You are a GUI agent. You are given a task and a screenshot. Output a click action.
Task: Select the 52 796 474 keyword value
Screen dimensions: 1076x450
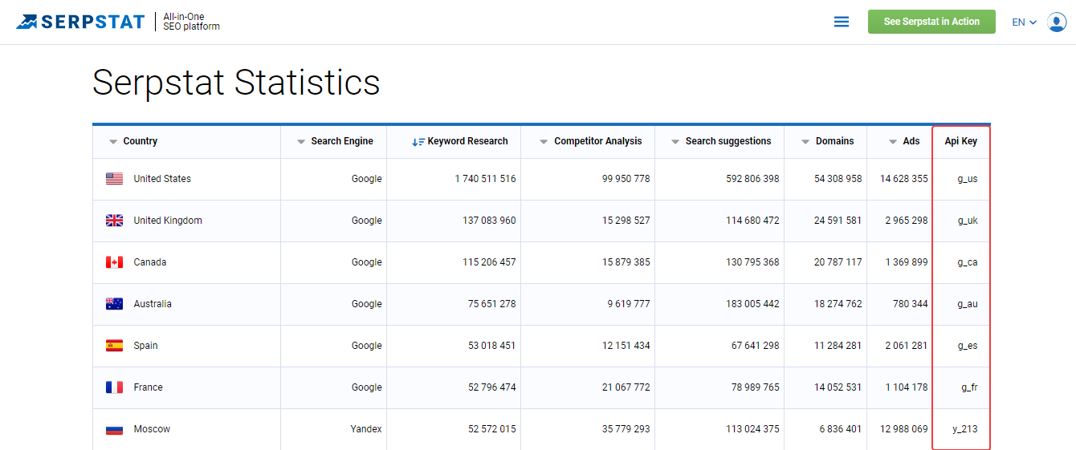click(x=492, y=387)
